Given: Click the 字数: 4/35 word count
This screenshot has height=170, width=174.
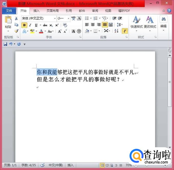Looking at the screenshot, I should [x=29, y=165].
